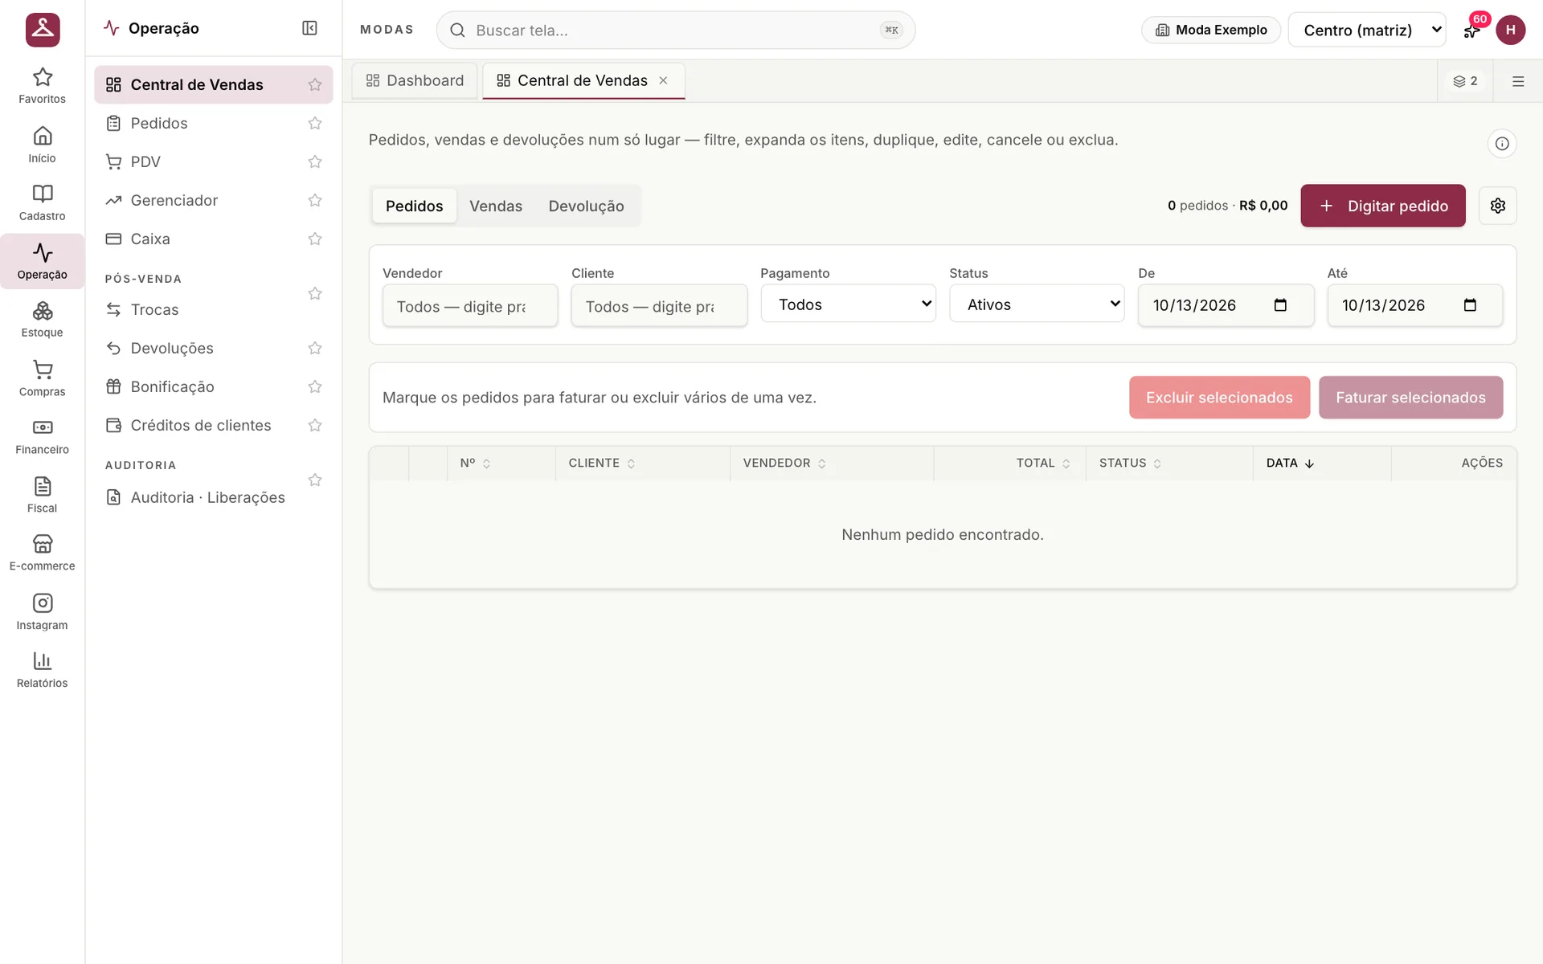Open Favoritos in the left rail
Image resolution: width=1543 pixels, height=964 pixels.
point(42,86)
